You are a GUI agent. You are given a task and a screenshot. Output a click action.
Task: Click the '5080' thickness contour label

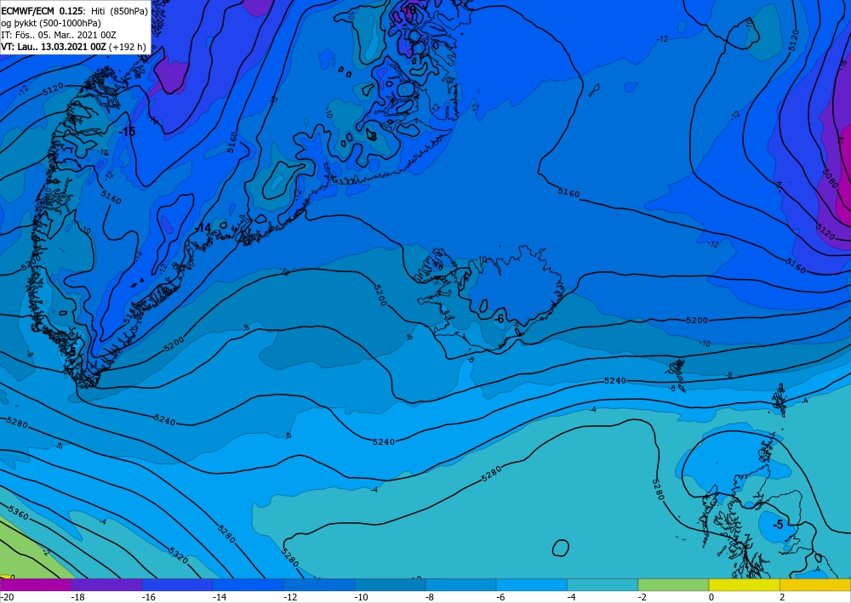[831, 179]
